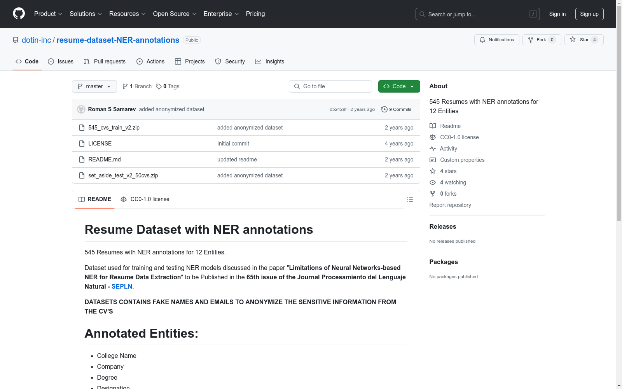The image size is (622, 389).
Task: Click the commit history clock icon
Action: click(x=384, y=109)
